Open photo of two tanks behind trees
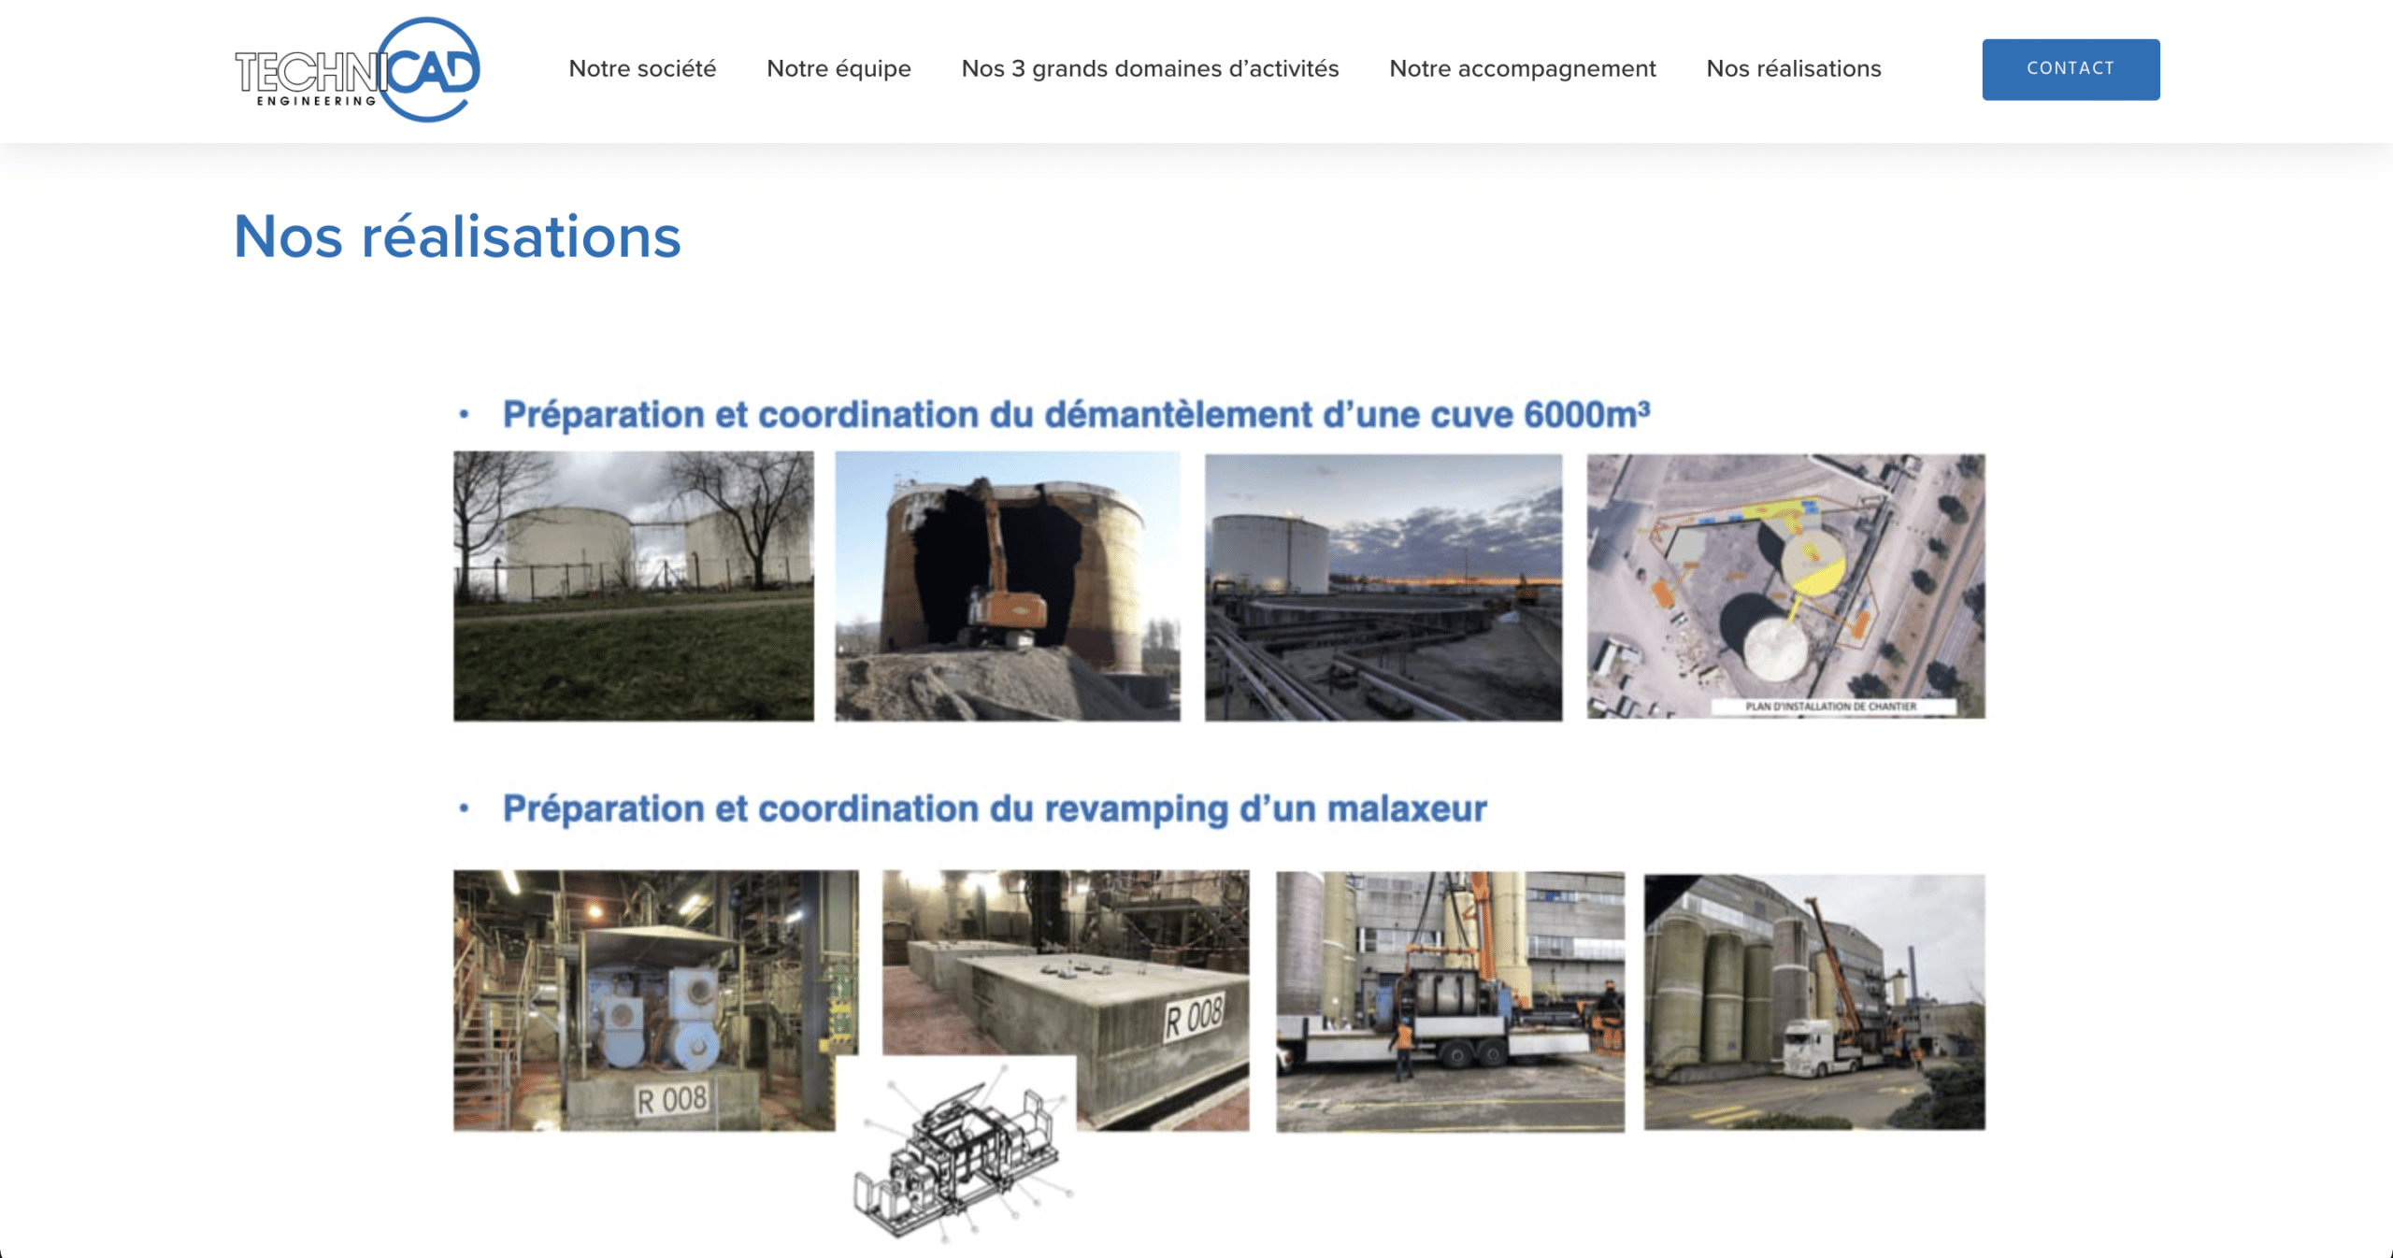Viewport: 2393px width, 1258px height. [x=633, y=586]
